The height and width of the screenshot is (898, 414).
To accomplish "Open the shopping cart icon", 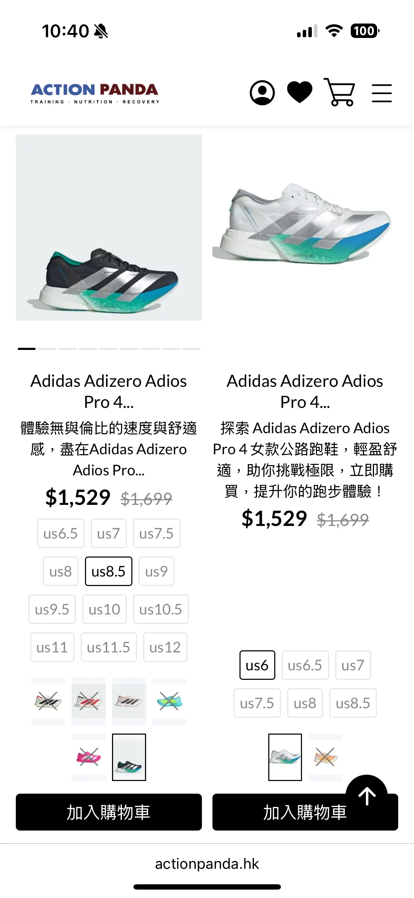I will pyautogui.click(x=340, y=92).
